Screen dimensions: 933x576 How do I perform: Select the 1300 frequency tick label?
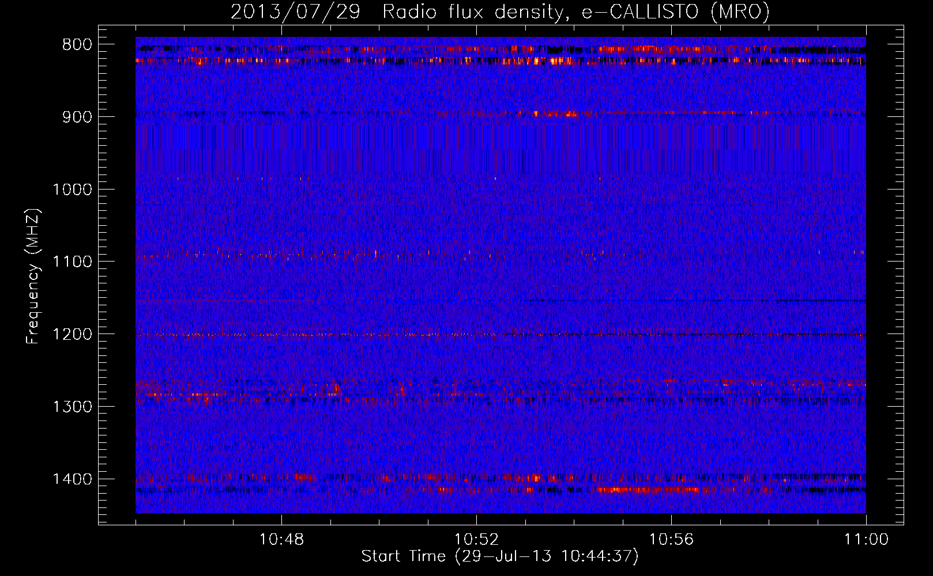click(72, 407)
